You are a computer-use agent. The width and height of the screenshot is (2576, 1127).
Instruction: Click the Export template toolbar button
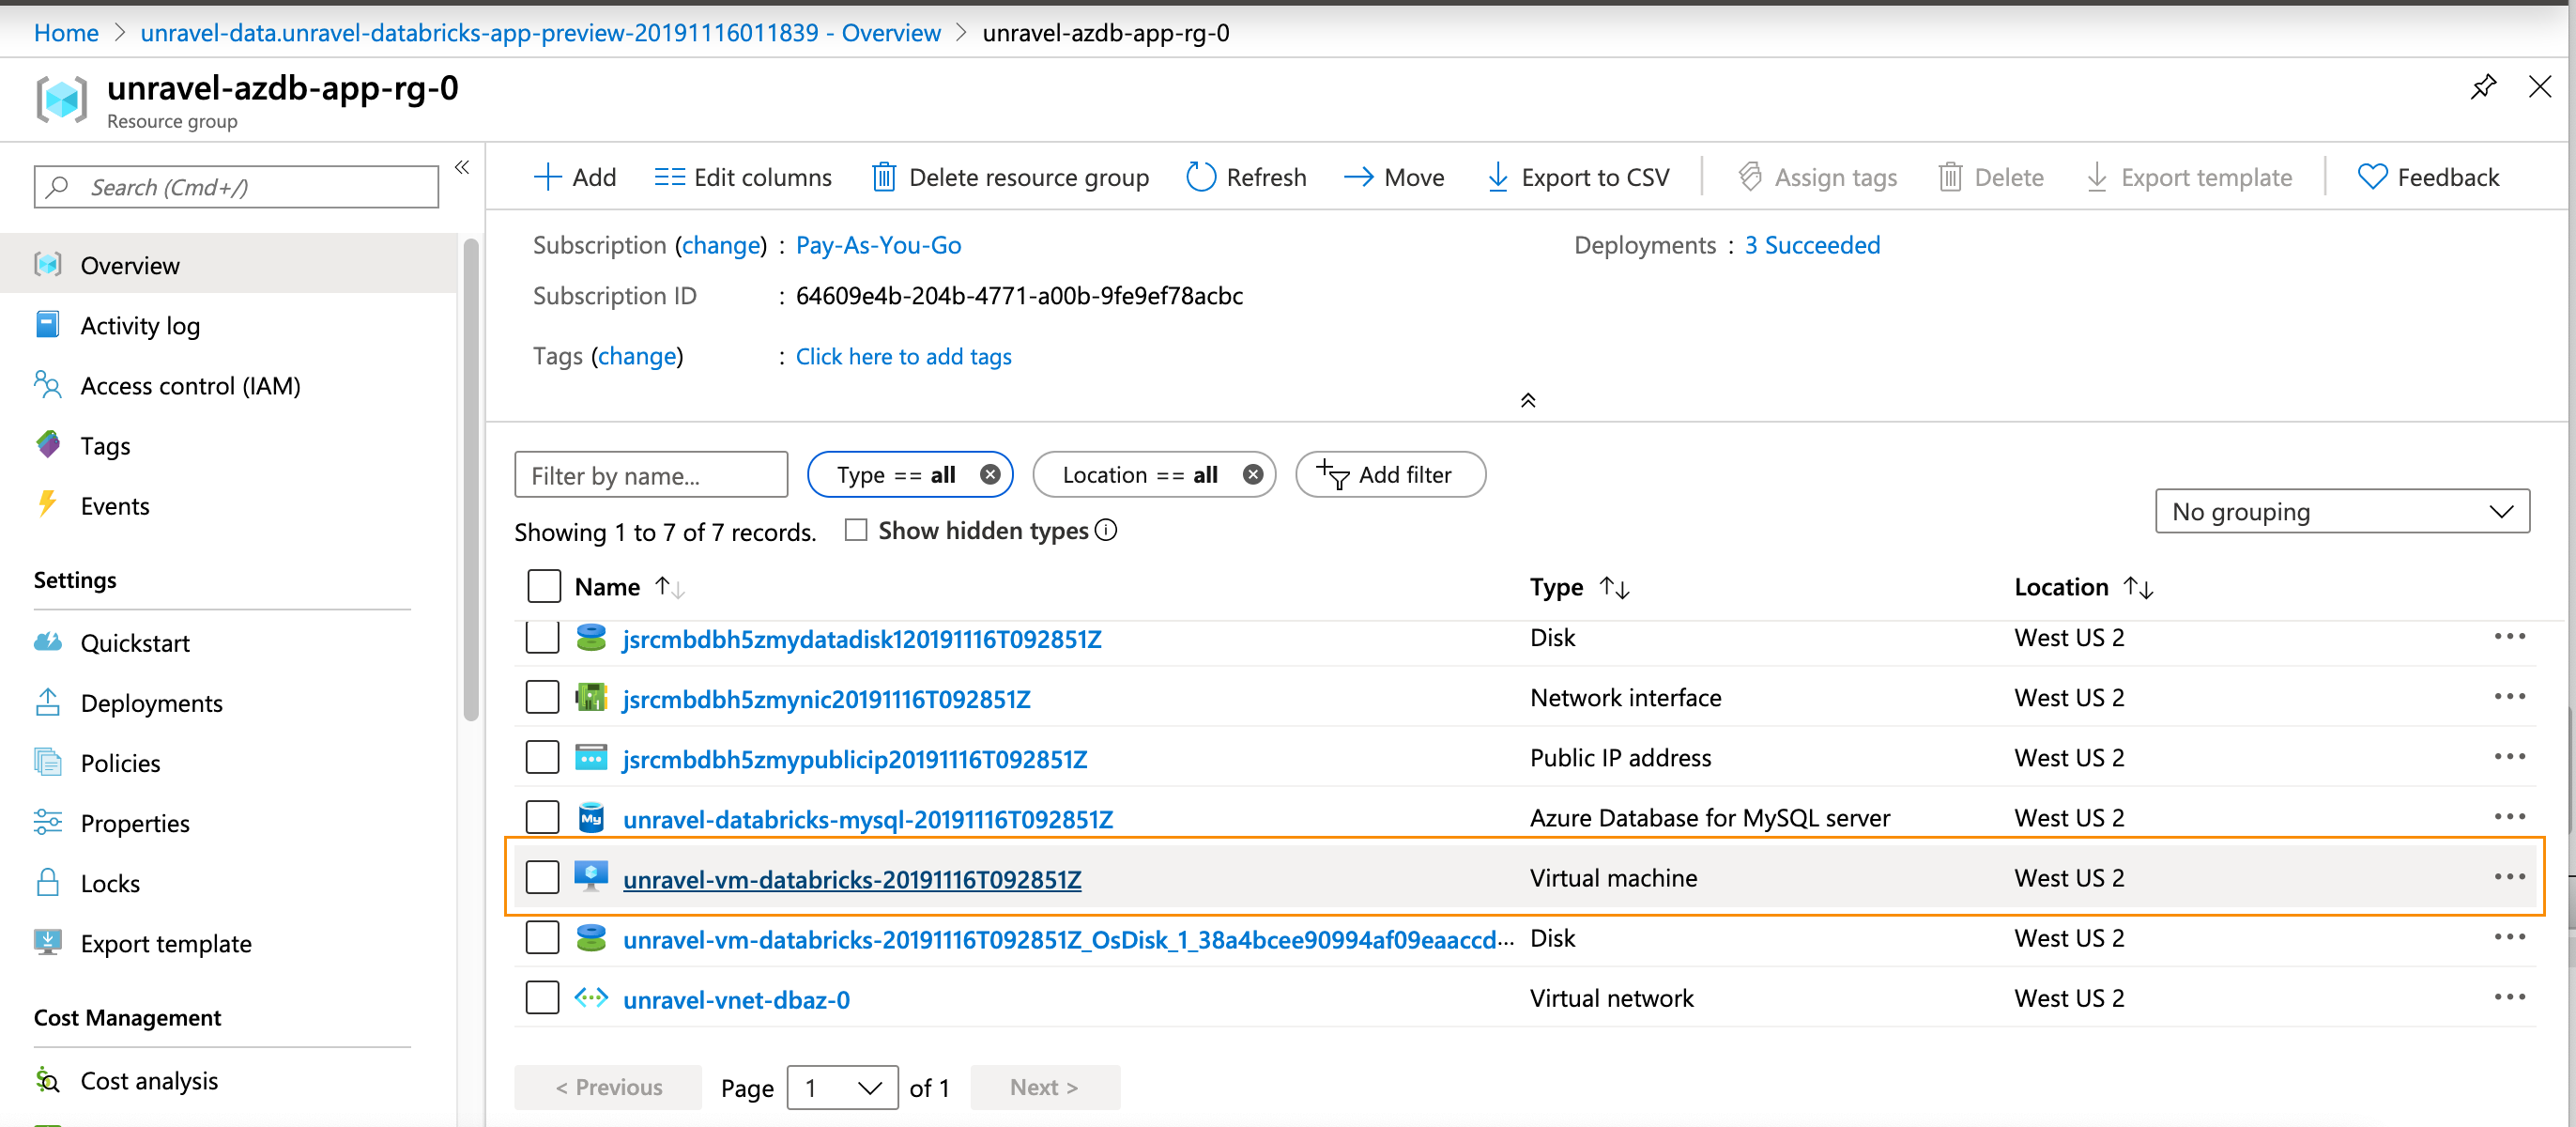click(x=2189, y=177)
